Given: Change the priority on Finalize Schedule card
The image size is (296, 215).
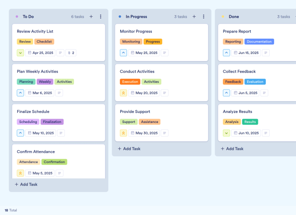Looking at the screenshot, I should click(21, 133).
